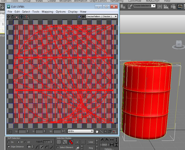
Task: Select Vertex sub-object selection mode
Action: 59,142
